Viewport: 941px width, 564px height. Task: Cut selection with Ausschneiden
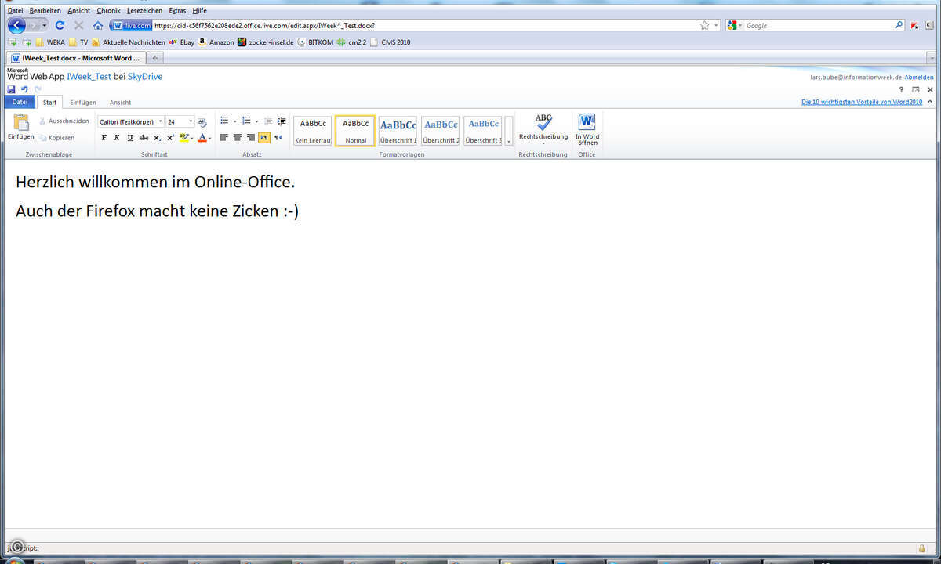pyautogui.click(x=64, y=121)
